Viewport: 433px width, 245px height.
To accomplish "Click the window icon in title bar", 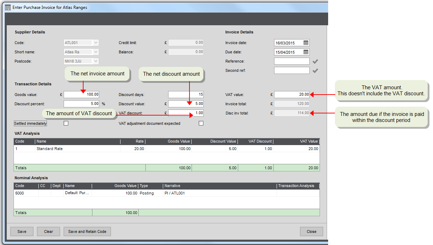I will (8, 7).
